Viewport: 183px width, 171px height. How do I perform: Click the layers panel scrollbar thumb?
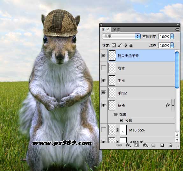(177, 70)
